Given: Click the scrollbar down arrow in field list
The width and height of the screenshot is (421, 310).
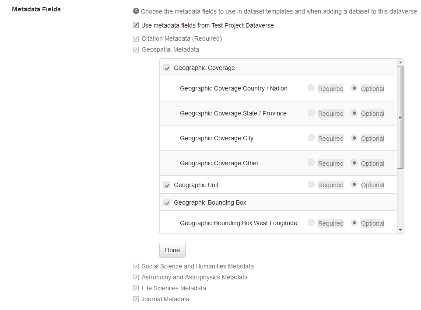Looking at the screenshot, I should [400, 230].
